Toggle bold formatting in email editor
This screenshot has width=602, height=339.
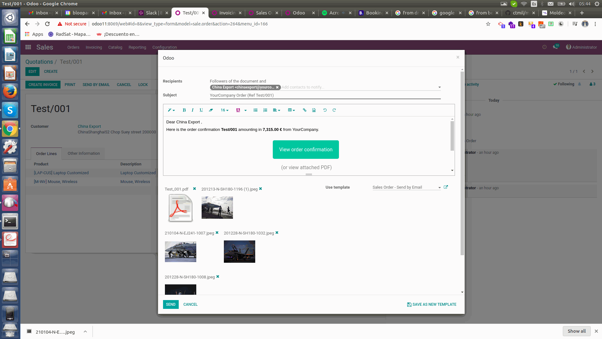click(184, 110)
